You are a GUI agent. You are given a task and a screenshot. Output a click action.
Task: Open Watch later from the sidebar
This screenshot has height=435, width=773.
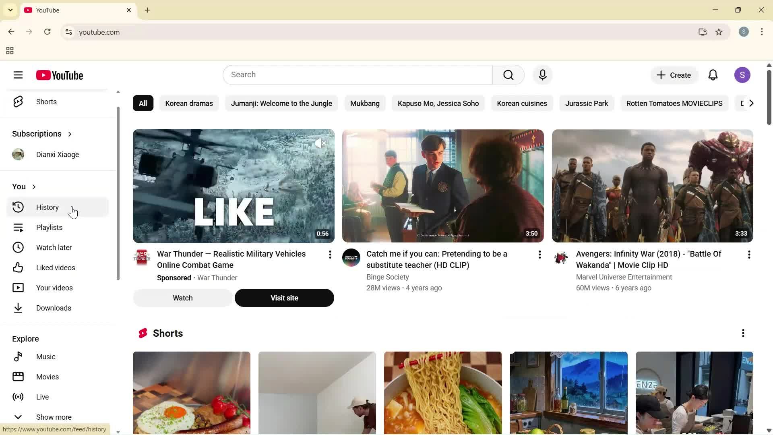tap(54, 247)
